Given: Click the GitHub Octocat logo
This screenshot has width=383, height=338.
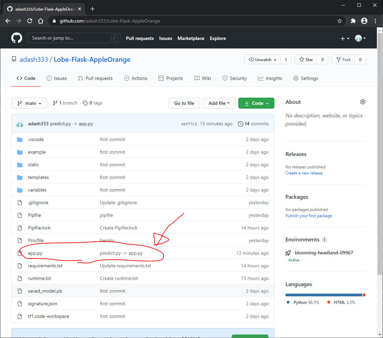Looking at the screenshot, I should pos(17,38).
